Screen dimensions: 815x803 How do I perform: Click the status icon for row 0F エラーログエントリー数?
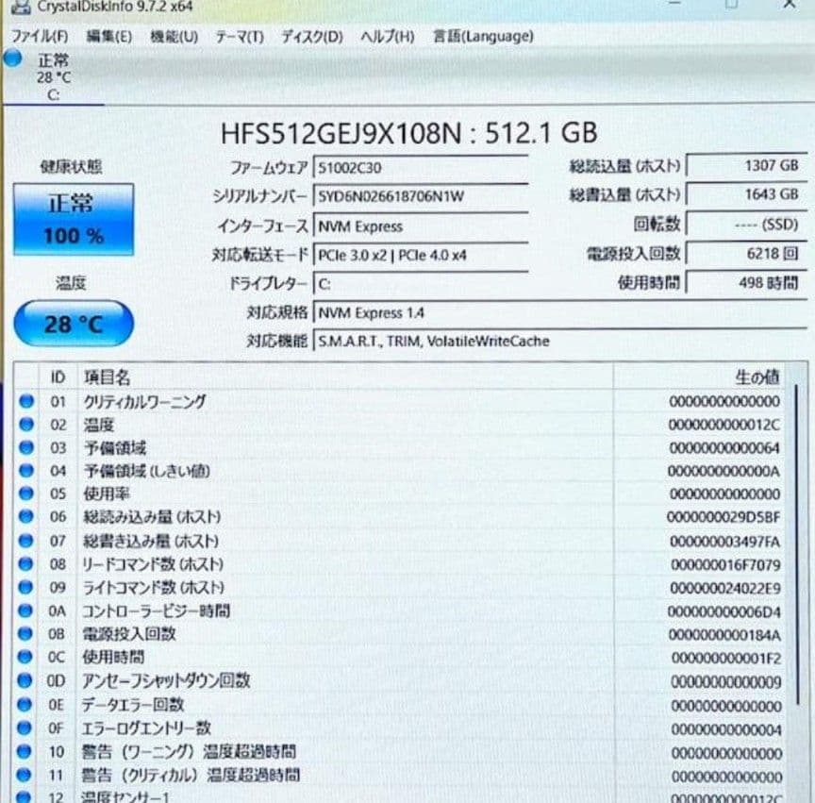(x=24, y=728)
